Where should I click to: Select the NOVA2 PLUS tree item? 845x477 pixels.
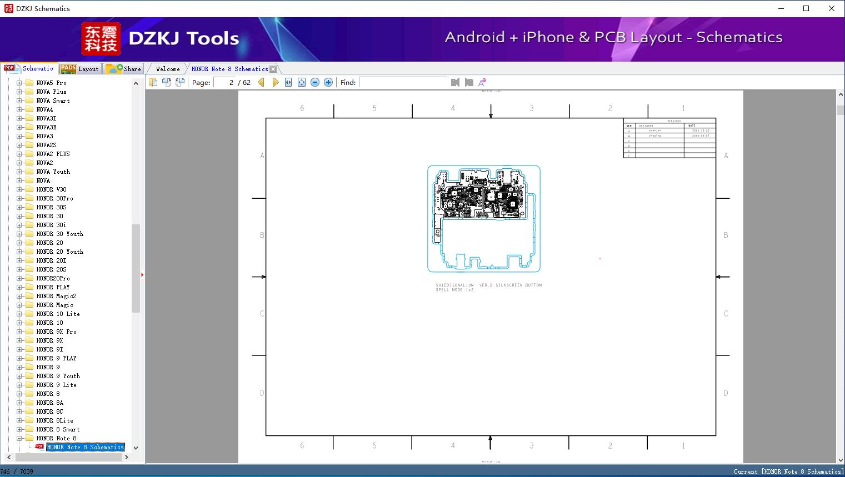(53, 154)
